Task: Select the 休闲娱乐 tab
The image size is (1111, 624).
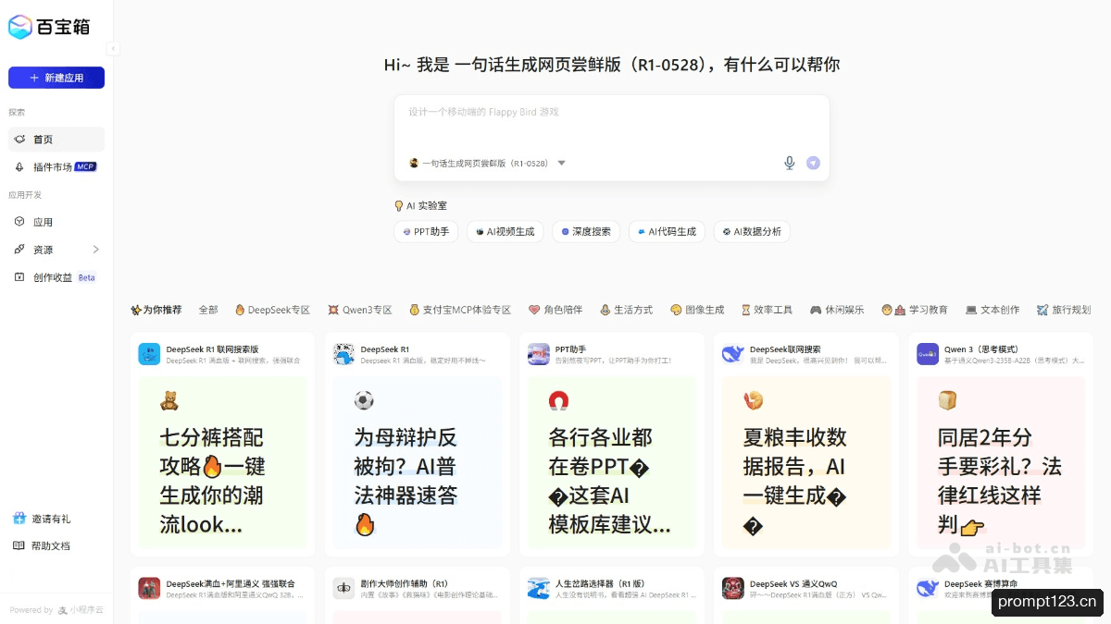Action: [x=837, y=310]
